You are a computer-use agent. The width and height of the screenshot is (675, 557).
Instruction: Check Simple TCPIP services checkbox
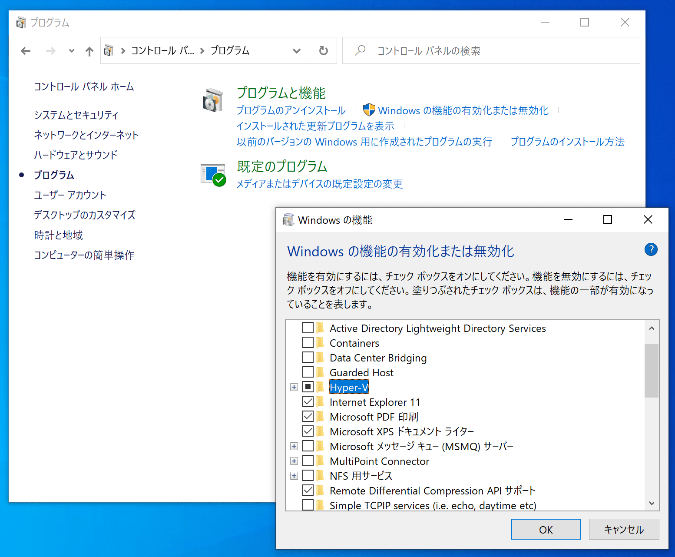[x=308, y=505]
